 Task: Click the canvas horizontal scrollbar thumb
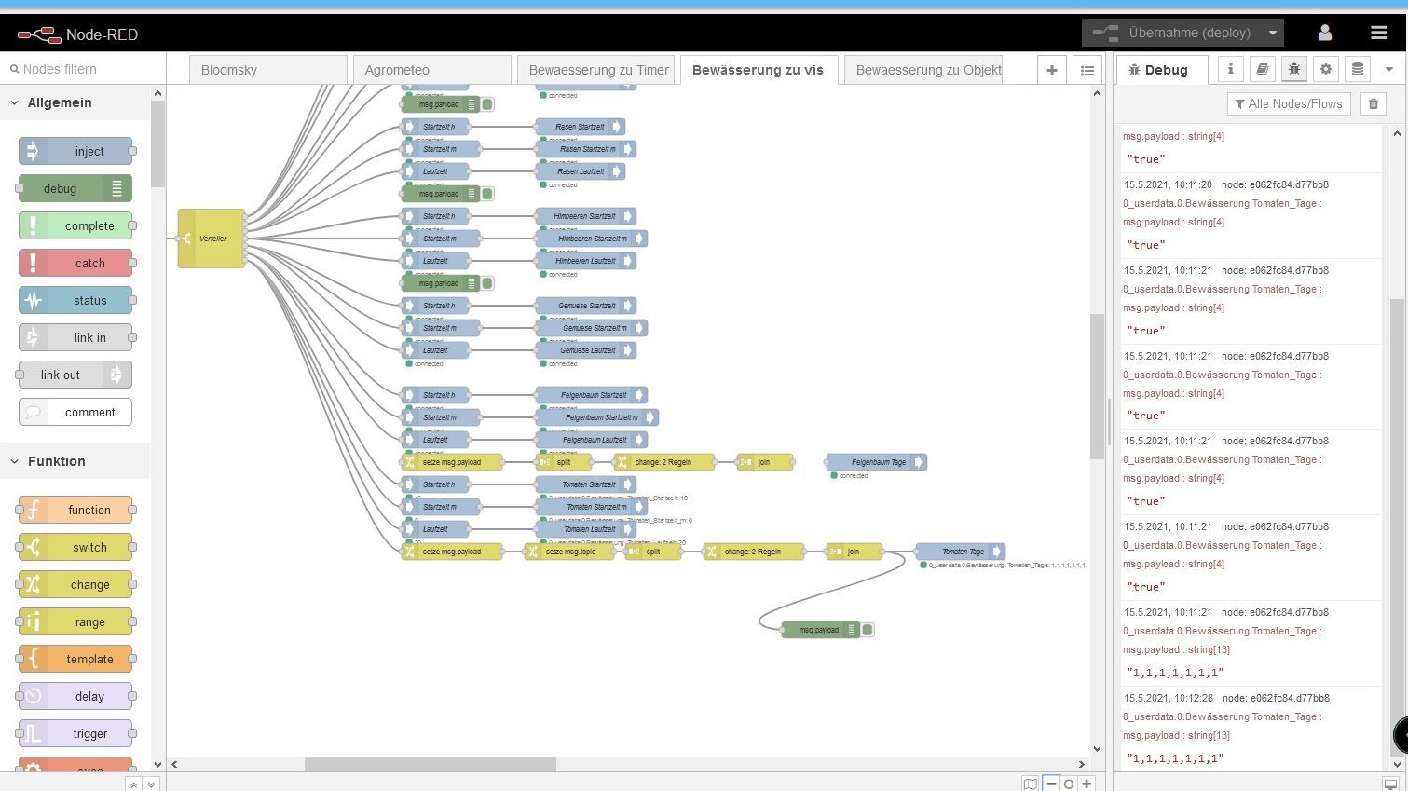pyautogui.click(x=431, y=764)
